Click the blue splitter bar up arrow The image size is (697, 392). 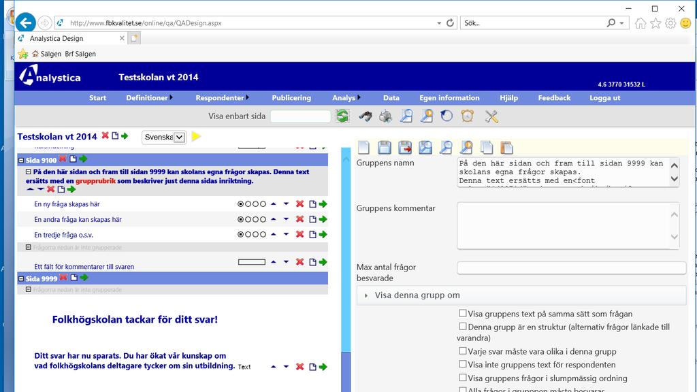pos(346,159)
